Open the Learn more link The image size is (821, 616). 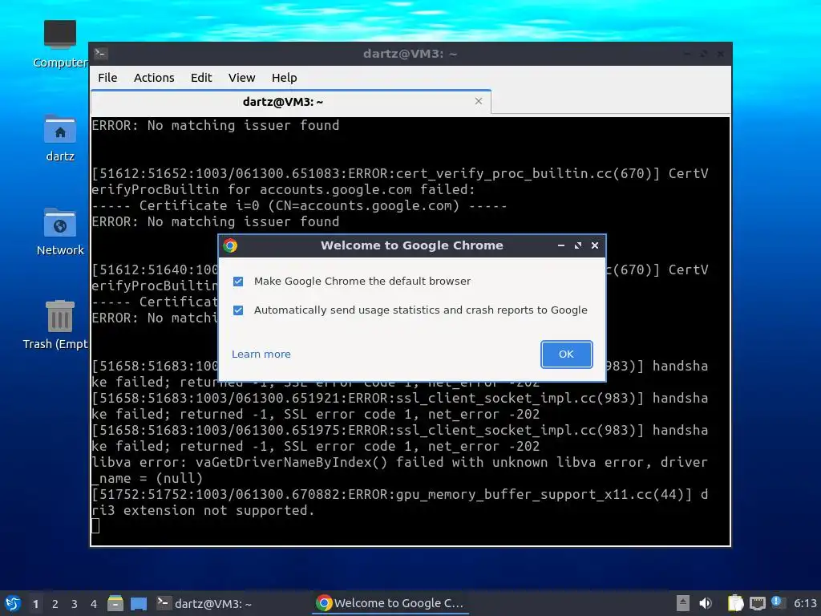coord(261,354)
